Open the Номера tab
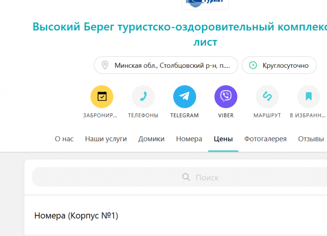 pos(189,139)
